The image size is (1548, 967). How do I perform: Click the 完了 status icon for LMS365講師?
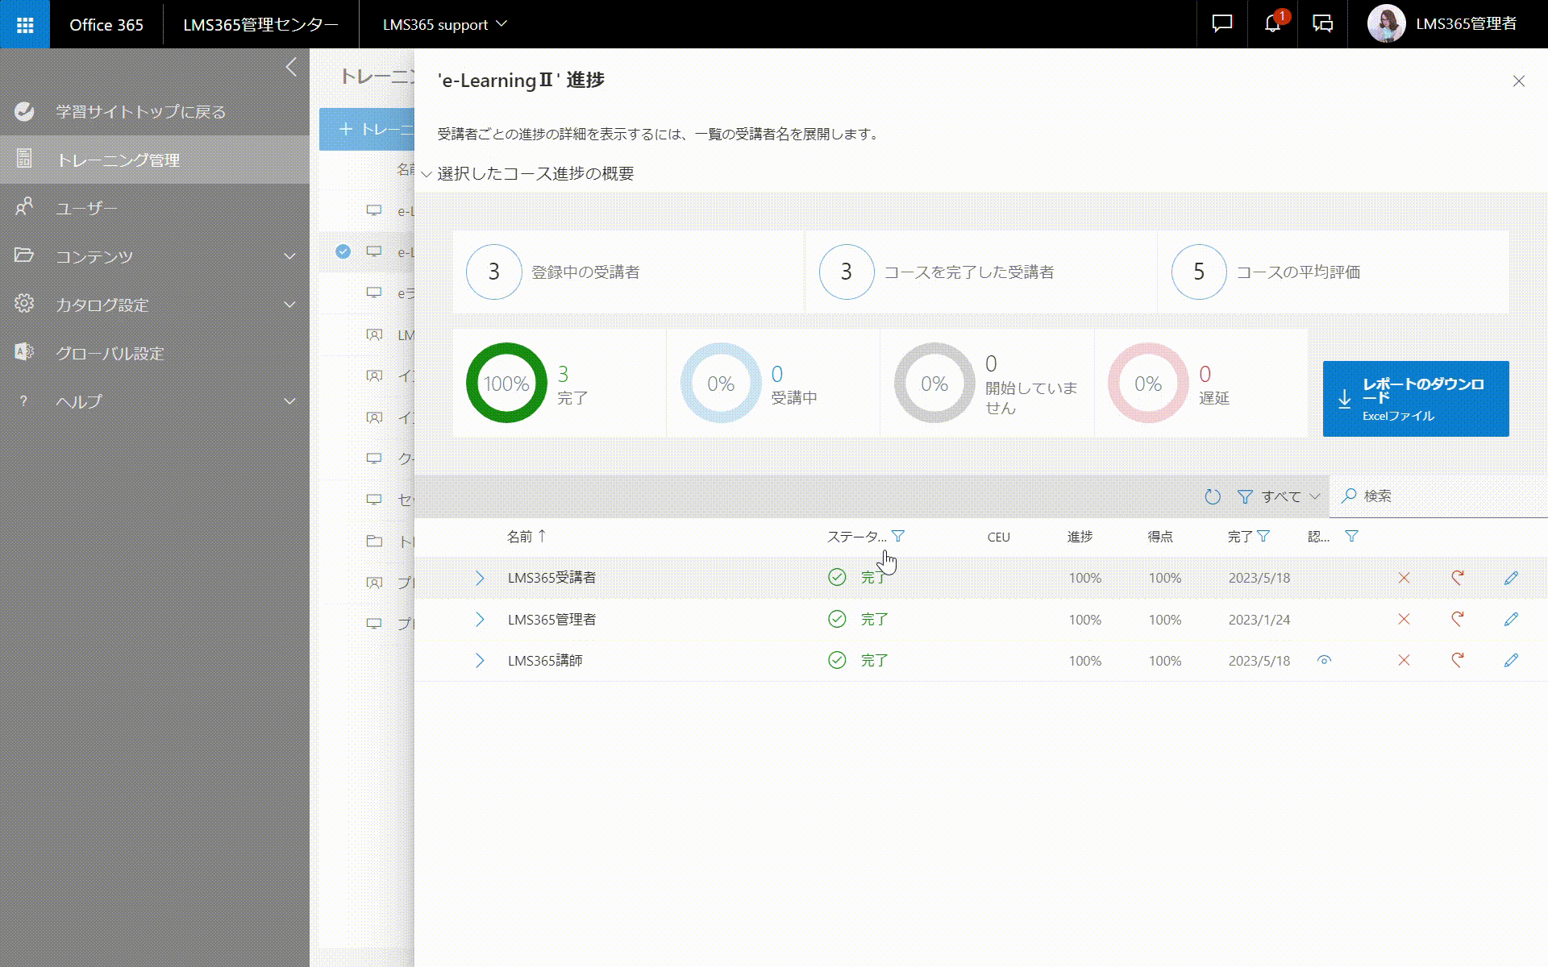tap(837, 660)
